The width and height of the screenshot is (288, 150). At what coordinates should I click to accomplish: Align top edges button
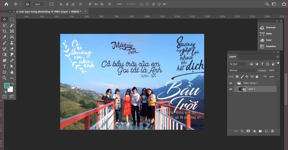pos(90,4)
